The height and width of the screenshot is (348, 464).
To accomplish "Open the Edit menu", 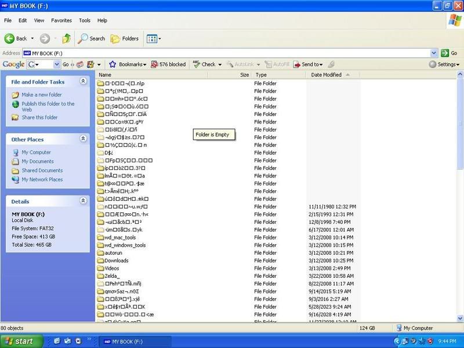I will (x=23, y=20).
